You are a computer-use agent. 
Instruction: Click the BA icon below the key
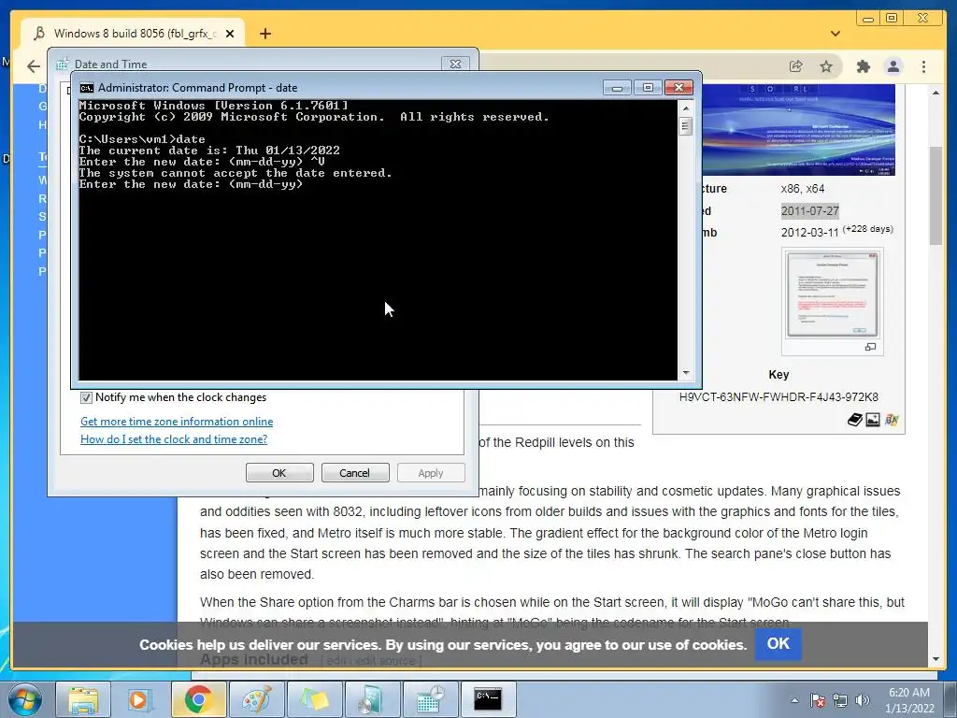[891, 420]
